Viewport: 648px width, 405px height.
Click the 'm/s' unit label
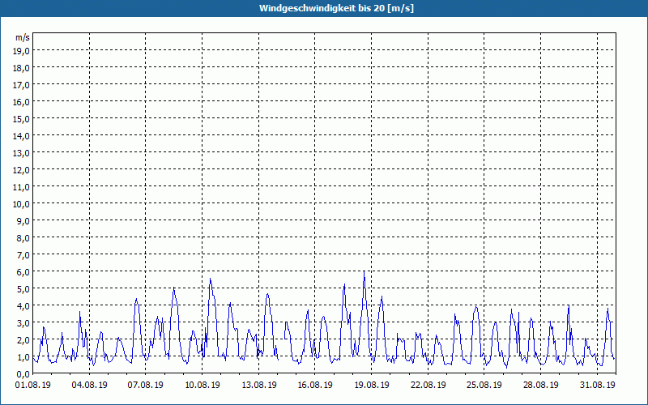click(x=23, y=37)
